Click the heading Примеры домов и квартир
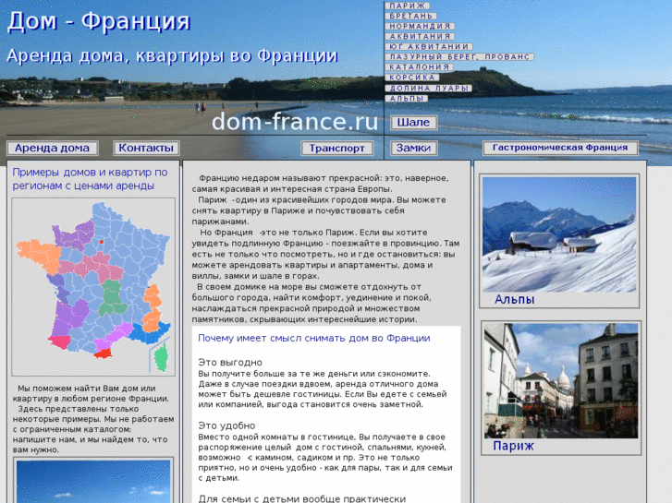The width and height of the screenshot is (672, 503). (x=90, y=179)
